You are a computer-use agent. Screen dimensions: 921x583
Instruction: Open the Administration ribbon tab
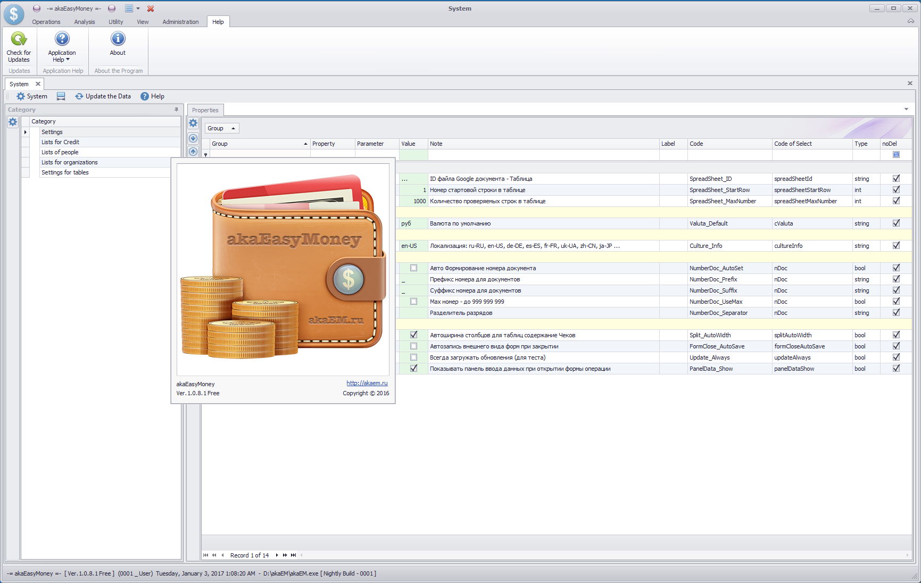click(x=180, y=22)
